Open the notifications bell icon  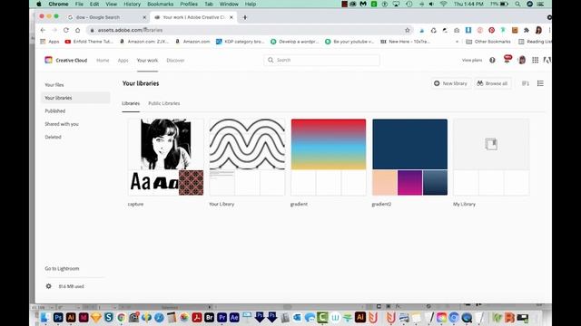507,59
